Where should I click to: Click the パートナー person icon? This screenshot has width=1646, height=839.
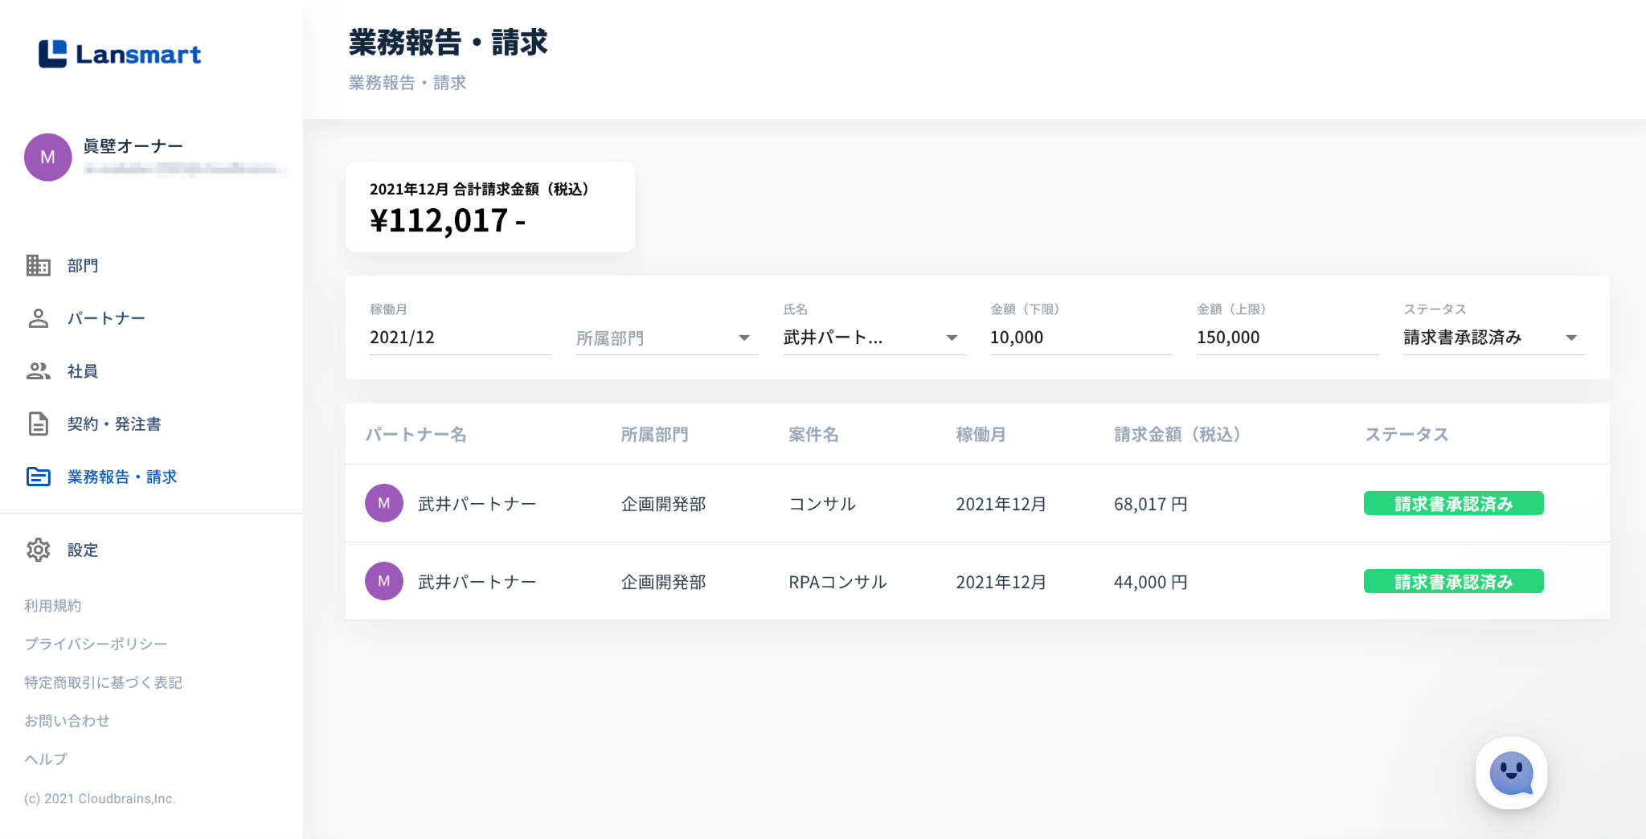coord(39,318)
